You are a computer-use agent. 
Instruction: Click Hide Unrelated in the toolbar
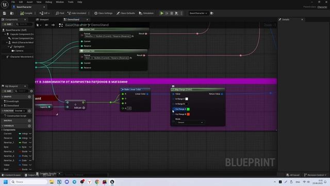click(x=77, y=13)
